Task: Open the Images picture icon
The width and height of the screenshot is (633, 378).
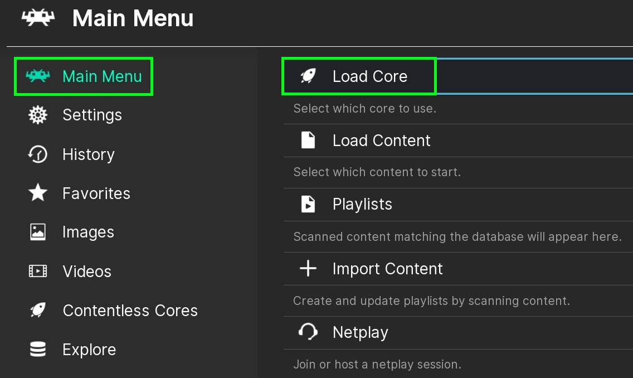Action: point(38,232)
